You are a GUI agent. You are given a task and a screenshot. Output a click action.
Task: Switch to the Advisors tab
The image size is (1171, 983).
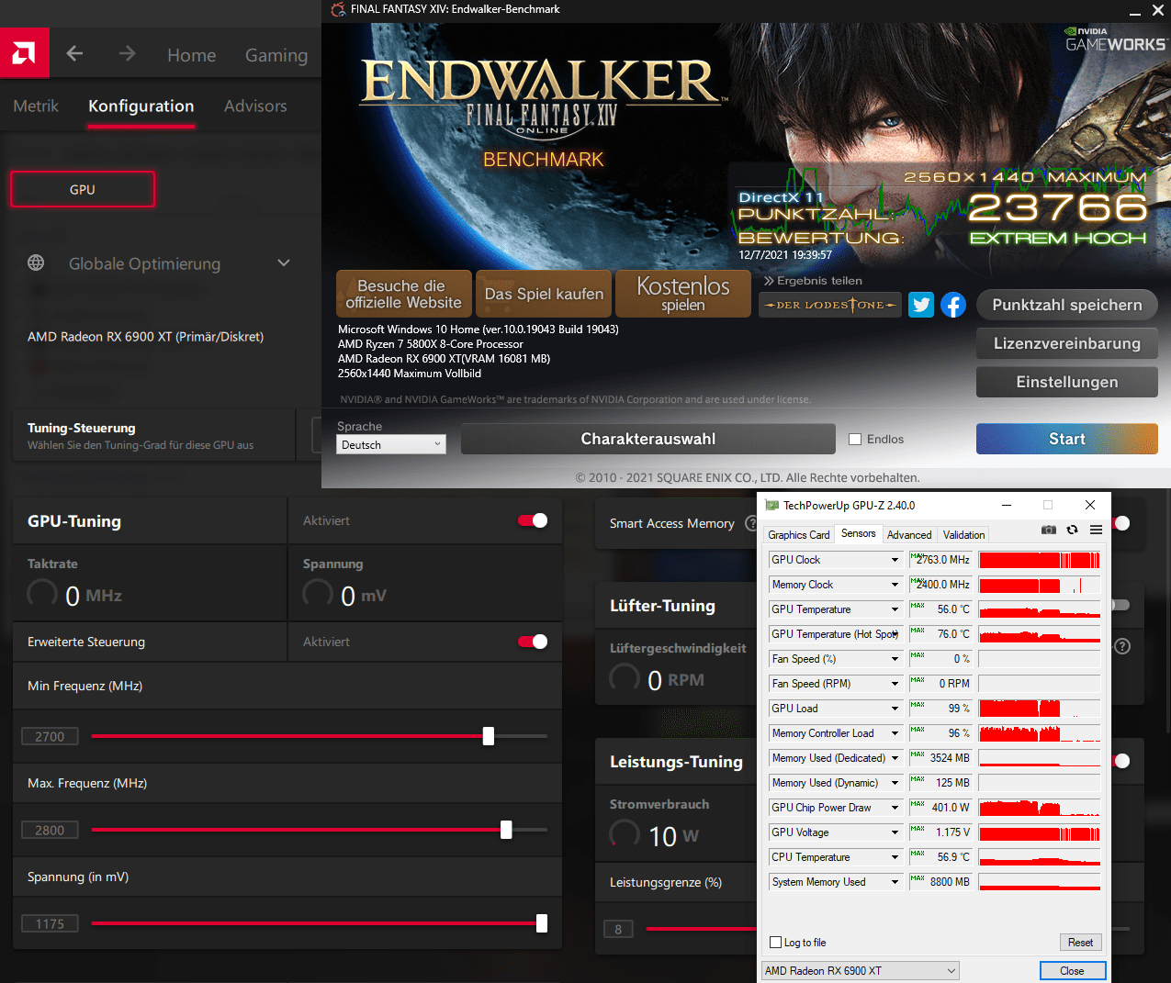pos(255,106)
